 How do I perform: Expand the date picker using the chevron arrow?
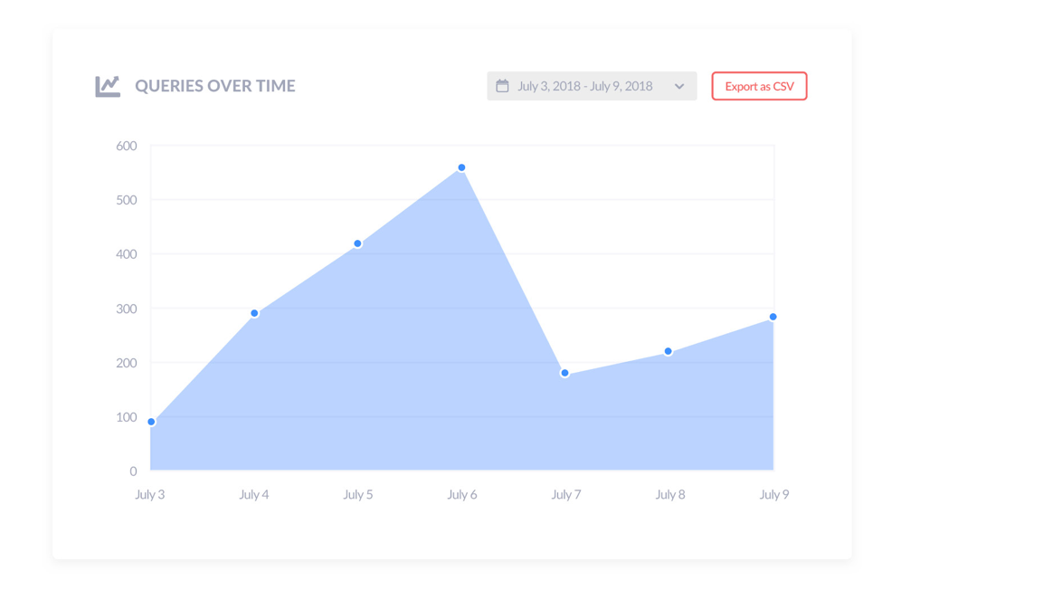pos(679,86)
